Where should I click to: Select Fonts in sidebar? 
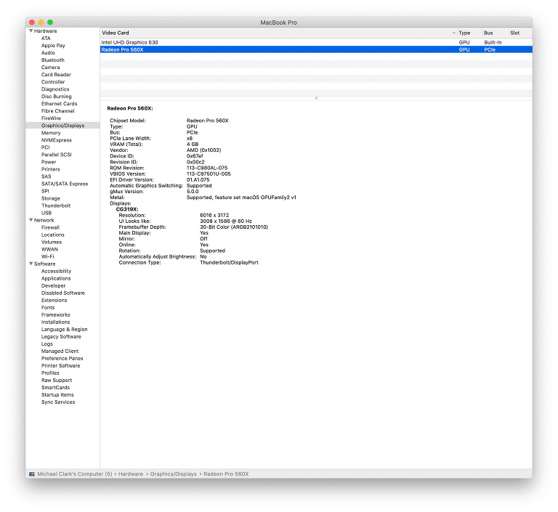click(x=48, y=308)
